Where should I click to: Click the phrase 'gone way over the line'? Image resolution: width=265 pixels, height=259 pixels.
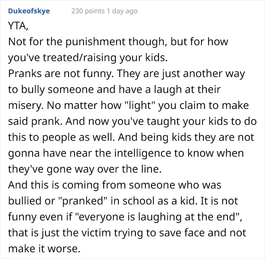coord(104,169)
